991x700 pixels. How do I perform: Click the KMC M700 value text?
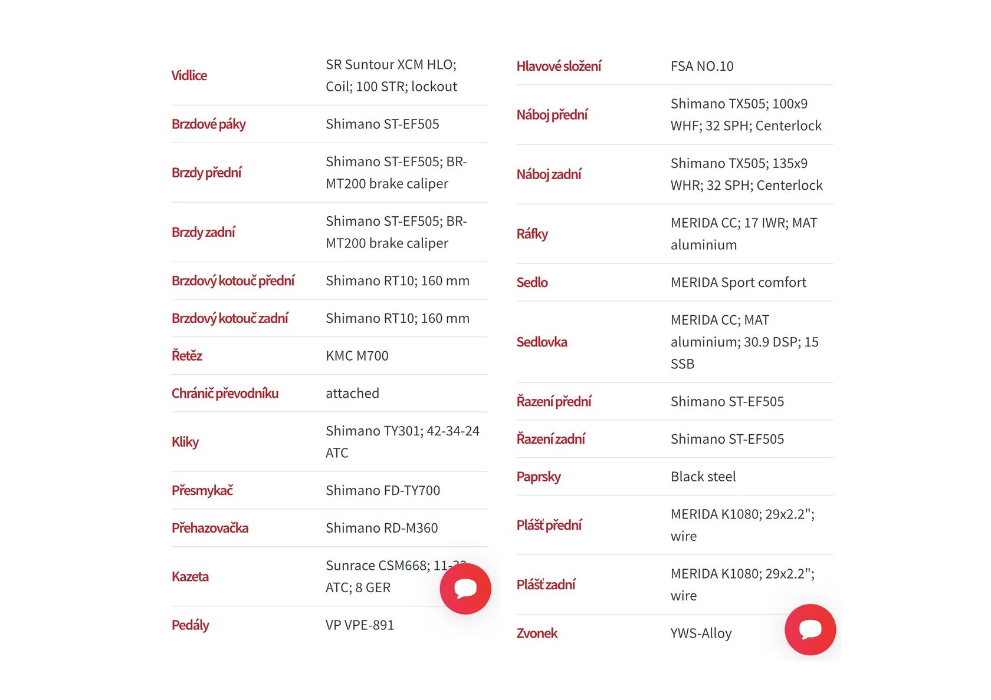(x=357, y=356)
